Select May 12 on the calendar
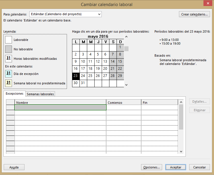Viewport: 214px width, 175px height. [x=98, y=61]
